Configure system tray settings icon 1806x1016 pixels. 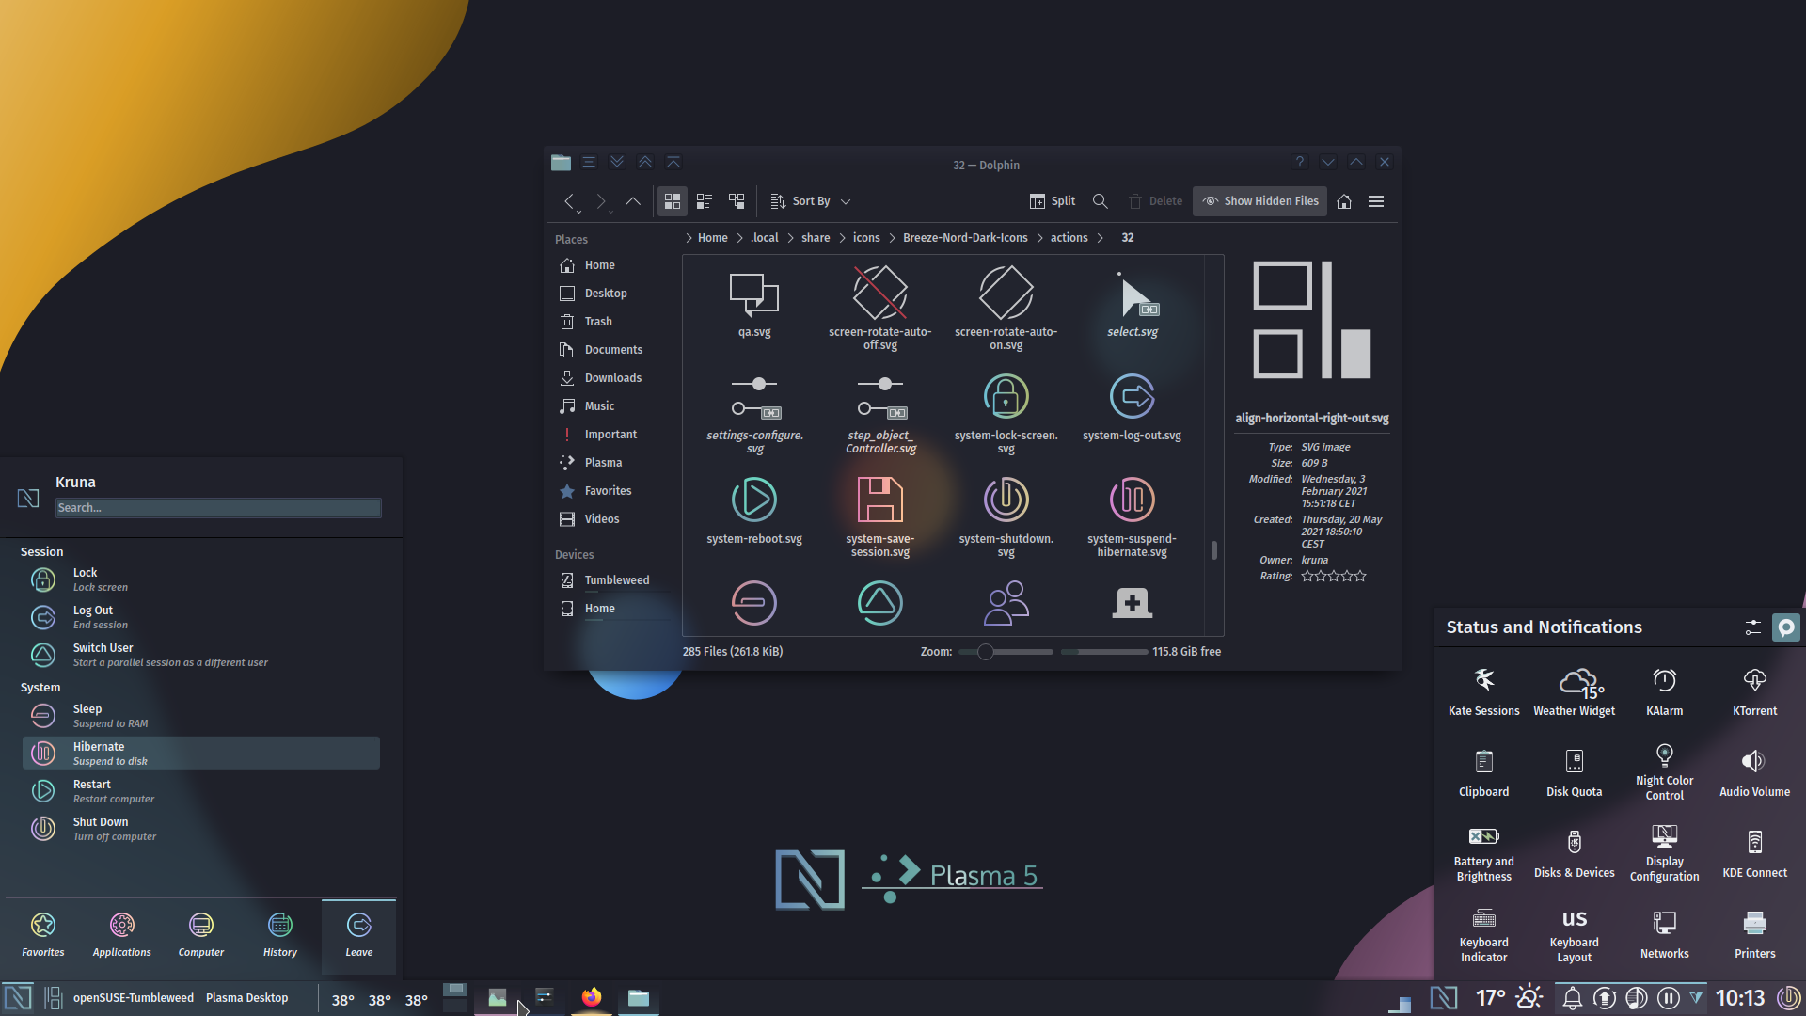coord(1752,627)
